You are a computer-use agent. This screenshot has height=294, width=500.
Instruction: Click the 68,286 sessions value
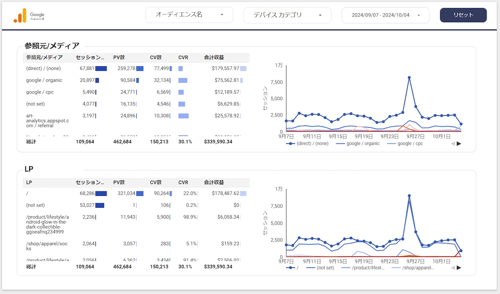87,193
